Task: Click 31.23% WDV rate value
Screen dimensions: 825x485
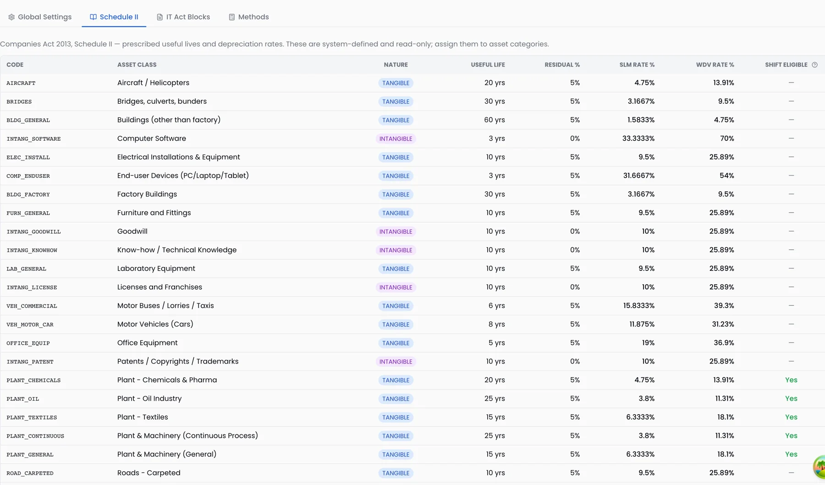Action: (x=723, y=324)
